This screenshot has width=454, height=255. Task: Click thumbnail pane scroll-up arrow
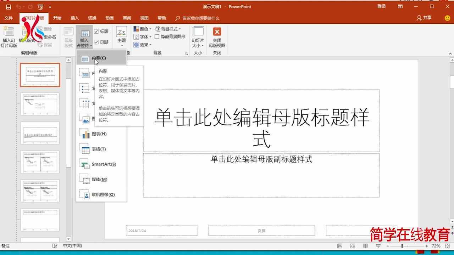(68, 60)
